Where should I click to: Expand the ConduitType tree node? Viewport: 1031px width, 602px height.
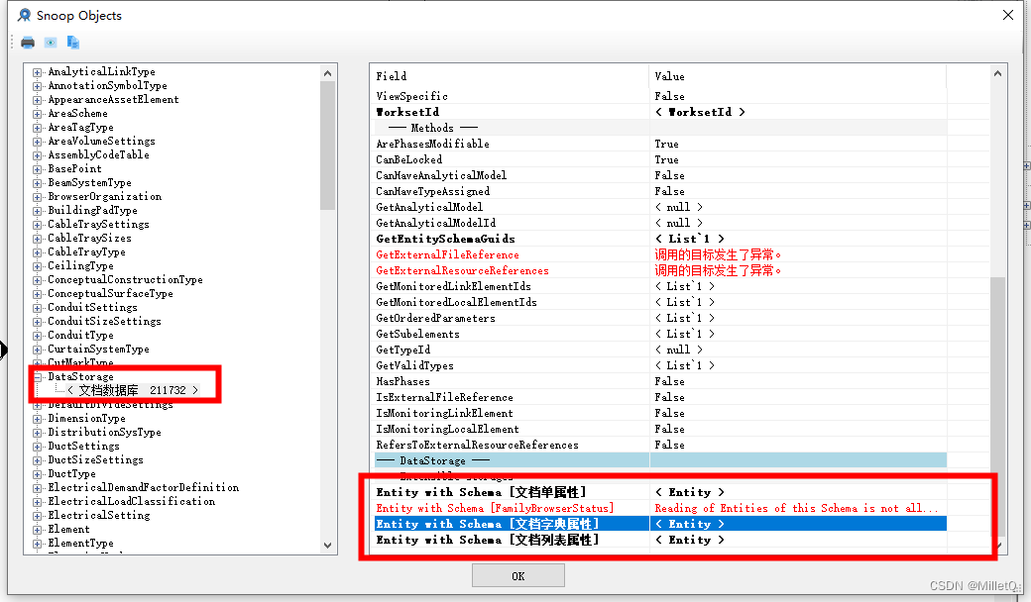pyautogui.click(x=38, y=336)
